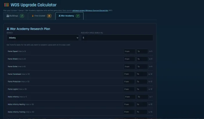Open the Branch dropdown showing Infantry
Viewport: 204px width, 119px height.
pos(43,38)
